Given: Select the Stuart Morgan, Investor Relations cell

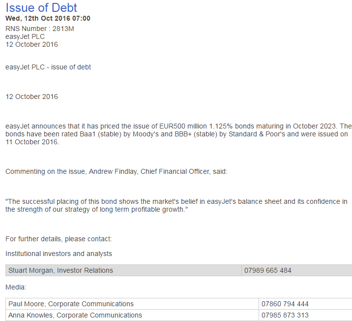Looking at the screenshot, I should pos(60,270).
